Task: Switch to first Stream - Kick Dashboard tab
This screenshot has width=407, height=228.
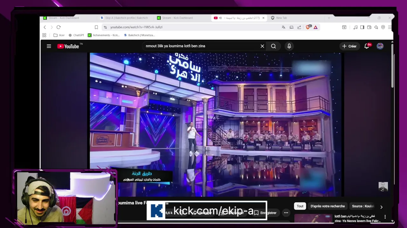Action: (x=67, y=18)
